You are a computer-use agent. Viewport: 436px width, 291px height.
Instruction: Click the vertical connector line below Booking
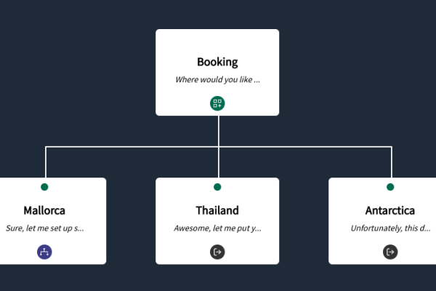(219, 131)
